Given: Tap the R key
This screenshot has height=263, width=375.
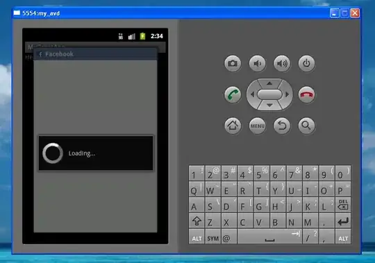Looking at the screenshot, I should [245, 189].
